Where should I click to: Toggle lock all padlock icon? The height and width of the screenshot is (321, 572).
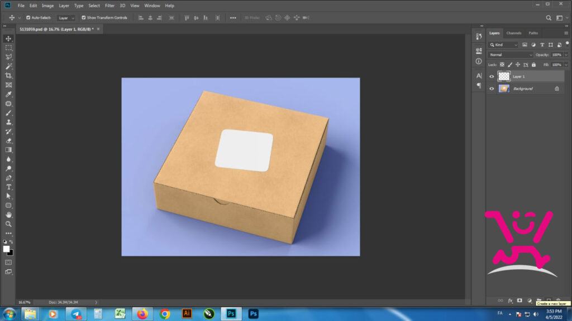533,65
